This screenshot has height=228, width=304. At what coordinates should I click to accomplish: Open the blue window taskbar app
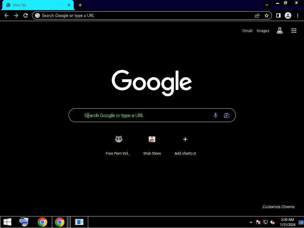pos(79,222)
